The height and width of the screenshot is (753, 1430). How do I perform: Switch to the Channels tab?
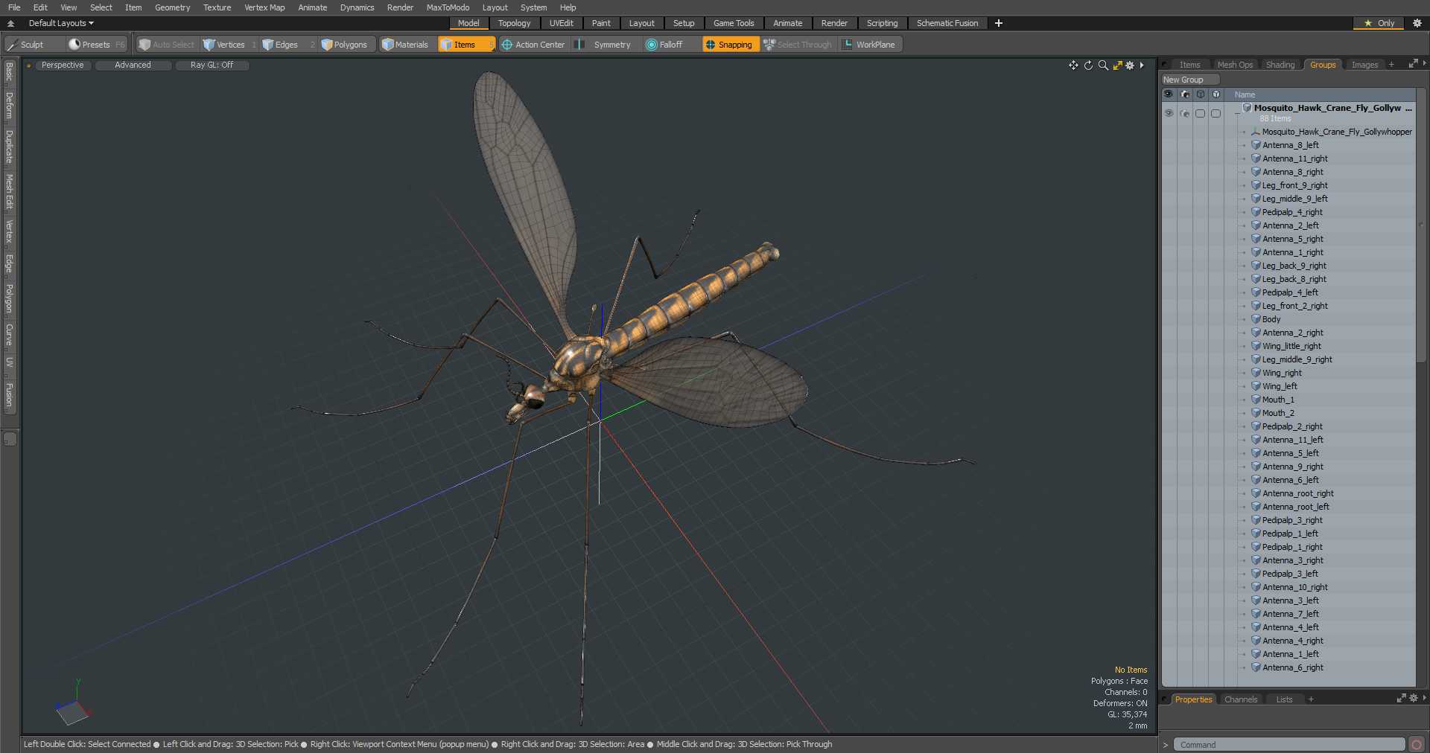pyautogui.click(x=1241, y=699)
